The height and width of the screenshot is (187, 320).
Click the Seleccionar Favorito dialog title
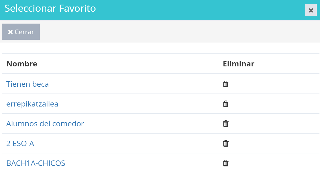tap(50, 8)
